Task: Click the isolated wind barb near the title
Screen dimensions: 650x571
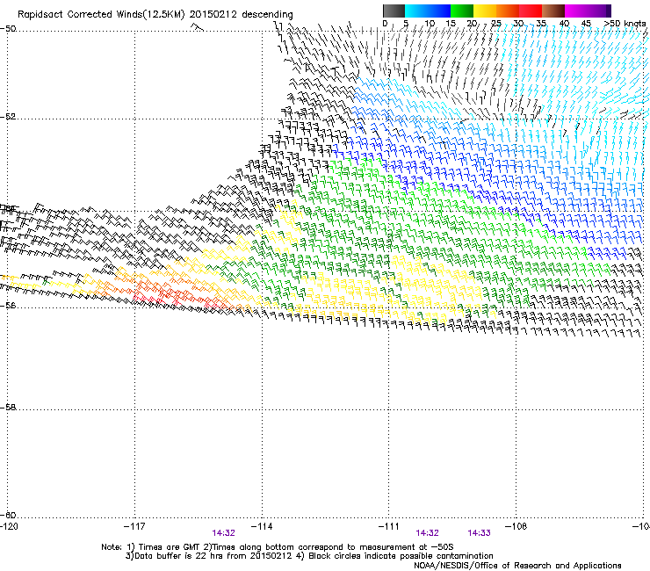Action: pyautogui.click(x=198, y=28)
